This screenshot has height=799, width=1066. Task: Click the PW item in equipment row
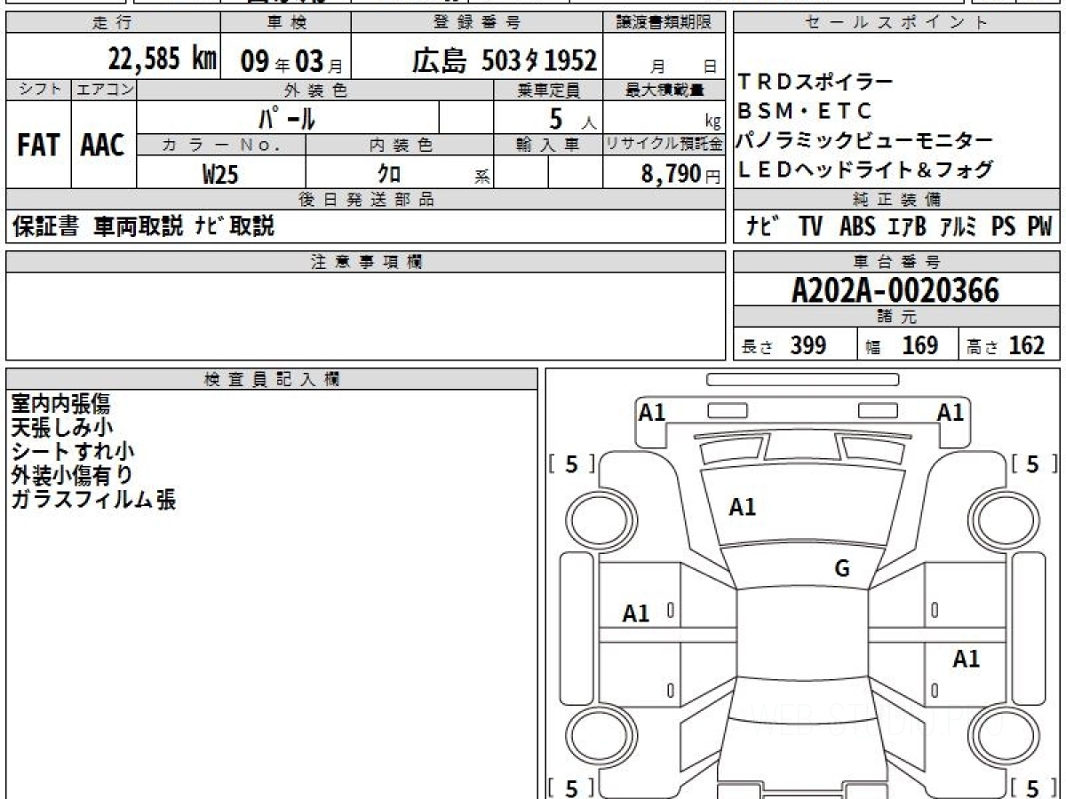tap(1039, 227)
